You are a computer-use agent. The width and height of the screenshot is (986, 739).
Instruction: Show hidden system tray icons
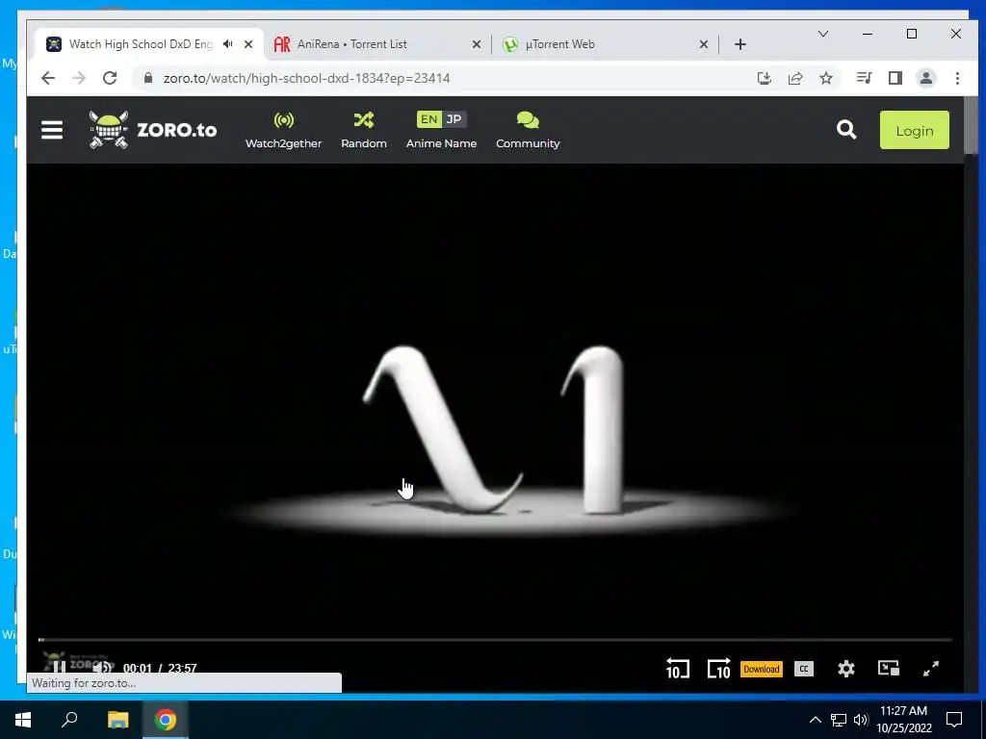tap(815, 720)
